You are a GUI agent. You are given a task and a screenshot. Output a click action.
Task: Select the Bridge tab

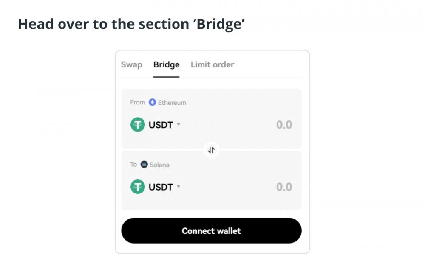[167, 64]
